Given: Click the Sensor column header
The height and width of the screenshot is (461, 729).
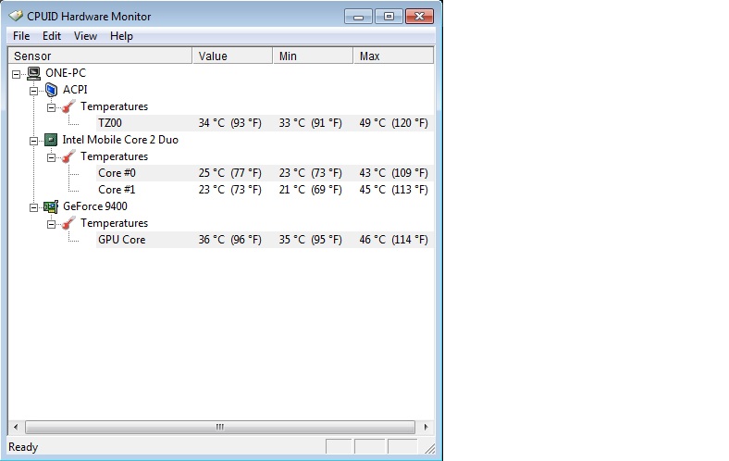Looking at the screenshot, I should pos(100,56).
